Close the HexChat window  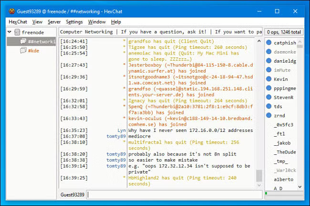(295, 11)
